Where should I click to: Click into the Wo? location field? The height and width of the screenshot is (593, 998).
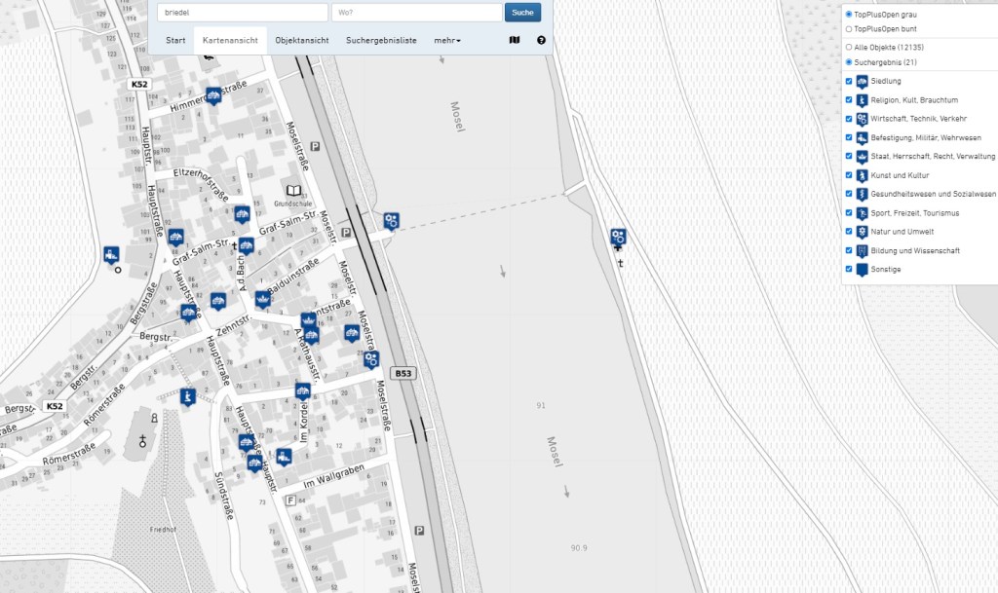[x=416, y=13]
